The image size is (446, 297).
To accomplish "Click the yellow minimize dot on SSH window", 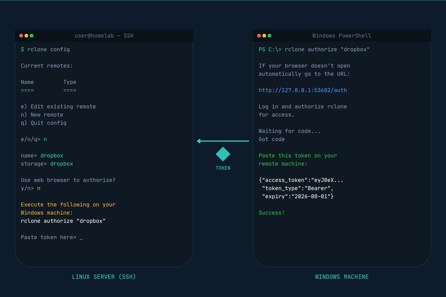I will coord(26,36).
